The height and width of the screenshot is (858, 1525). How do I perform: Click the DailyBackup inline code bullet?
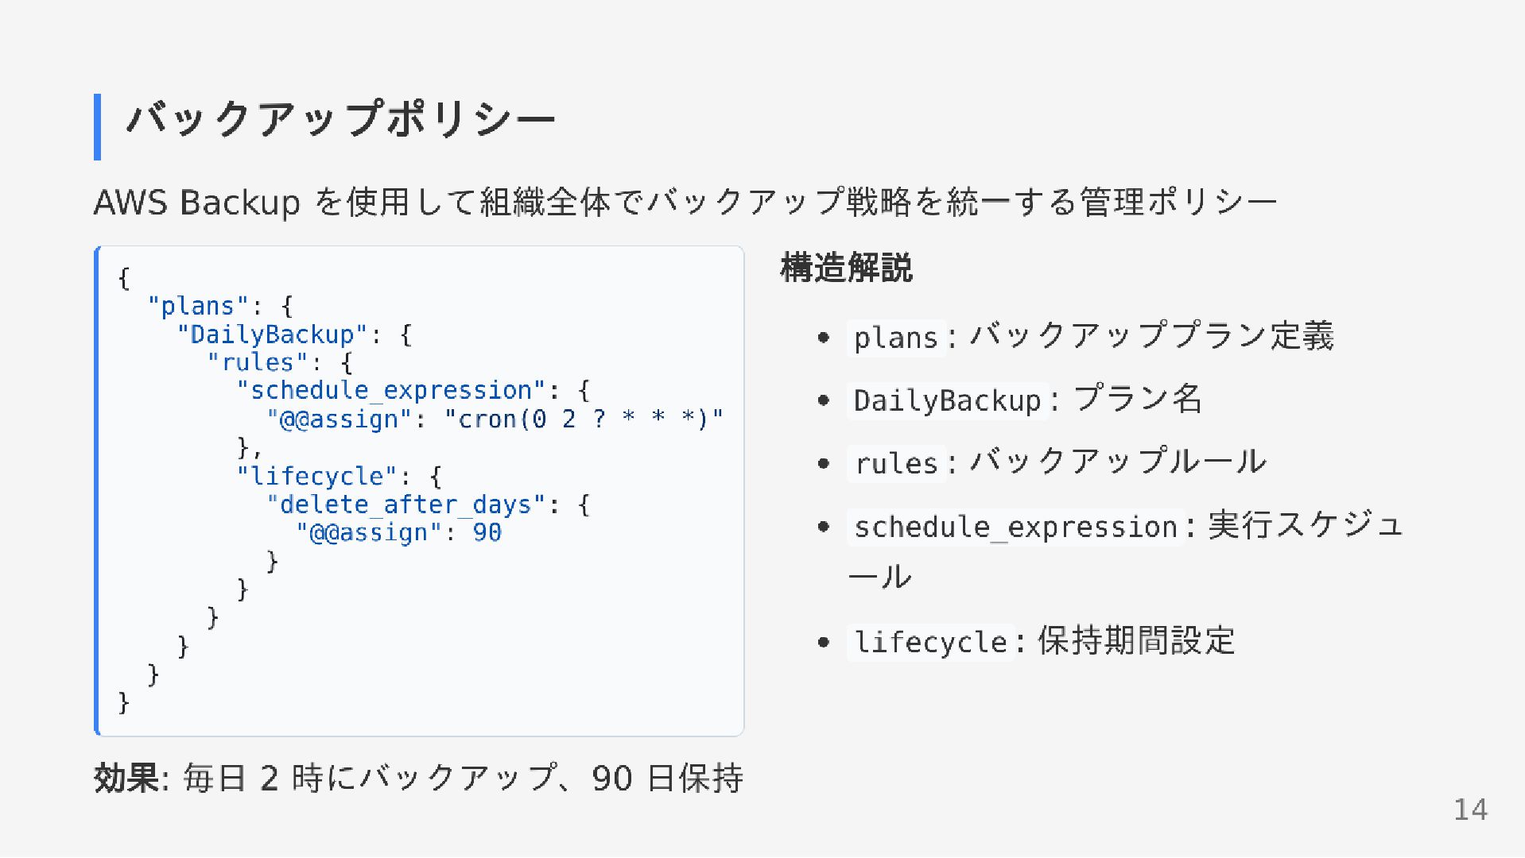click(x=947, y=400)
